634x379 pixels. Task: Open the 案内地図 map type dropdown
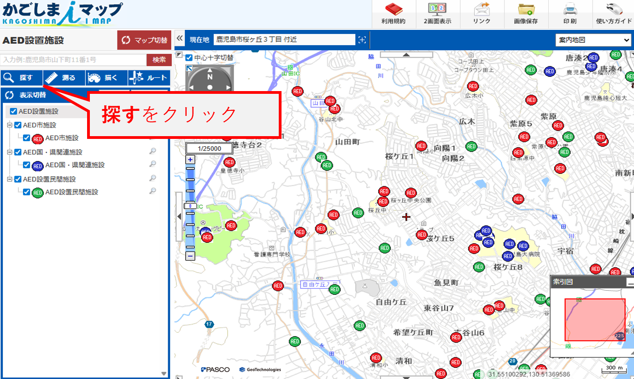(593, 40)
